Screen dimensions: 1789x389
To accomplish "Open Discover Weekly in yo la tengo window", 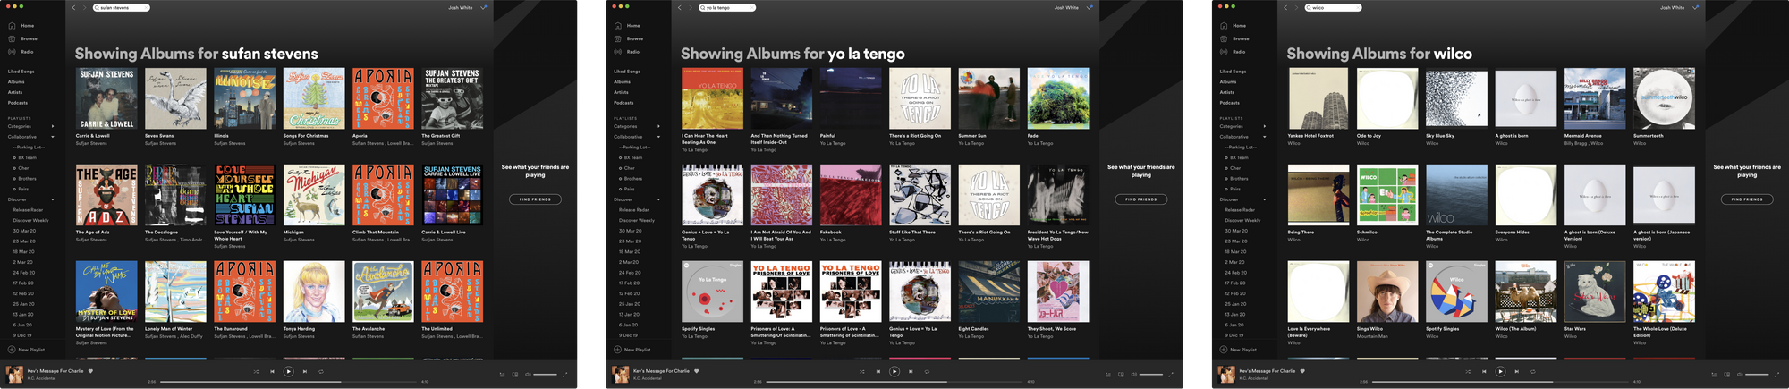I will 636,220.
